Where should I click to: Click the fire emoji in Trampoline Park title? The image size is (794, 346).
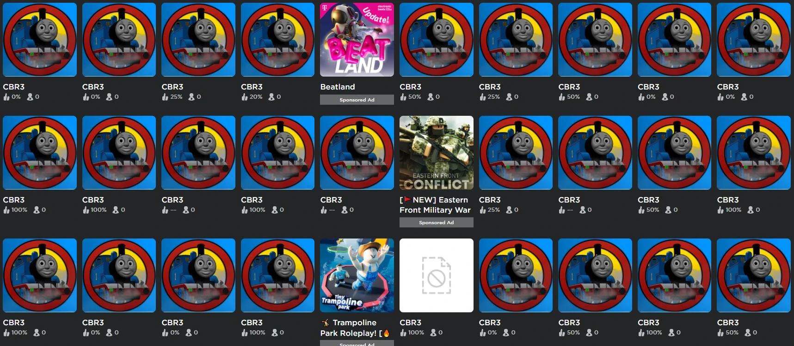click(386, 333)
